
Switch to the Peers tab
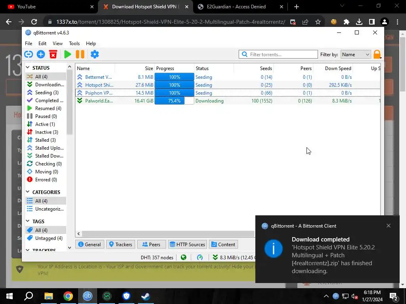click(151, 244)
